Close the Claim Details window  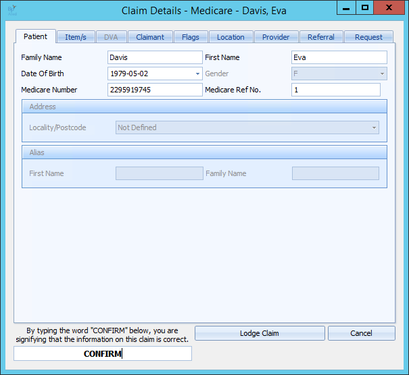389,8
